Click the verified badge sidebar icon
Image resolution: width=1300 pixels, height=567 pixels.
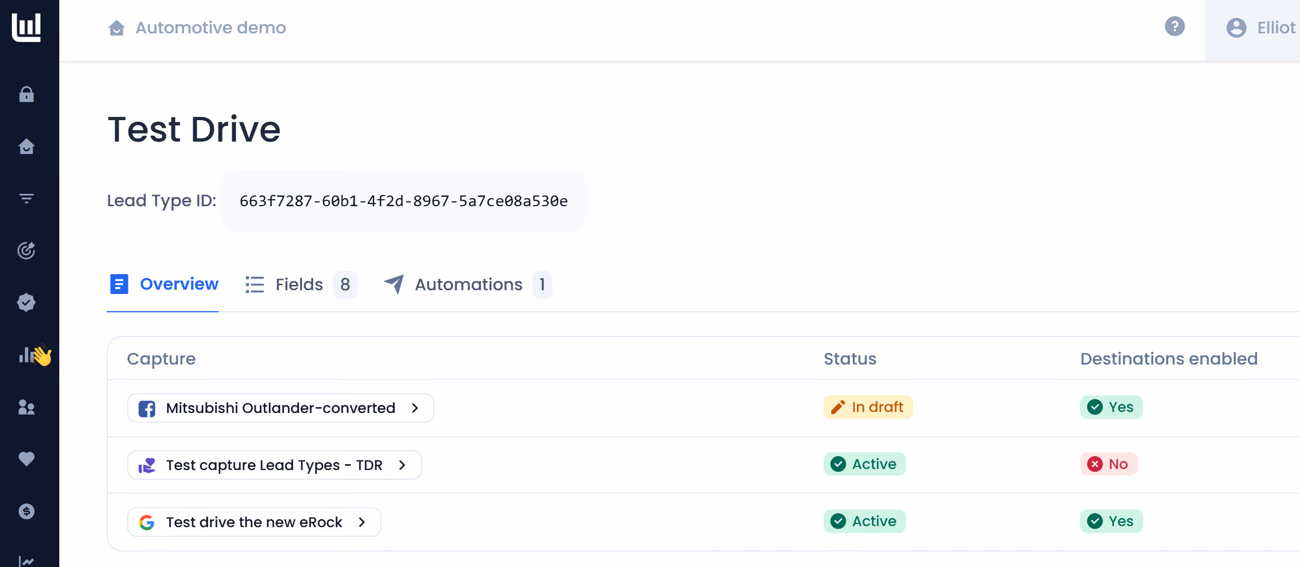tap(26, 303)
